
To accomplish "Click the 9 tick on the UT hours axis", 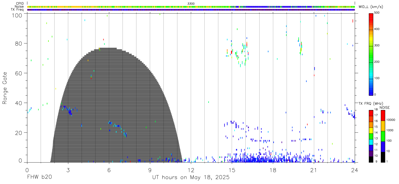I will (150, 170).
